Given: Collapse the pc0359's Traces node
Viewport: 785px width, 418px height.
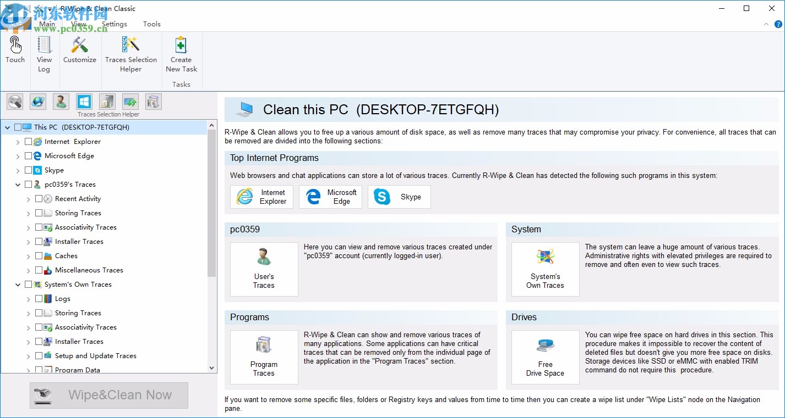Looking at the screenshot, I should tap(18, 184).
